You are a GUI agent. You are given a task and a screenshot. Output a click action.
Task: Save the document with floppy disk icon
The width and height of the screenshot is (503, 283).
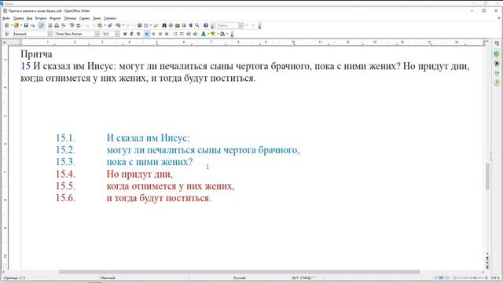point(26,25)
